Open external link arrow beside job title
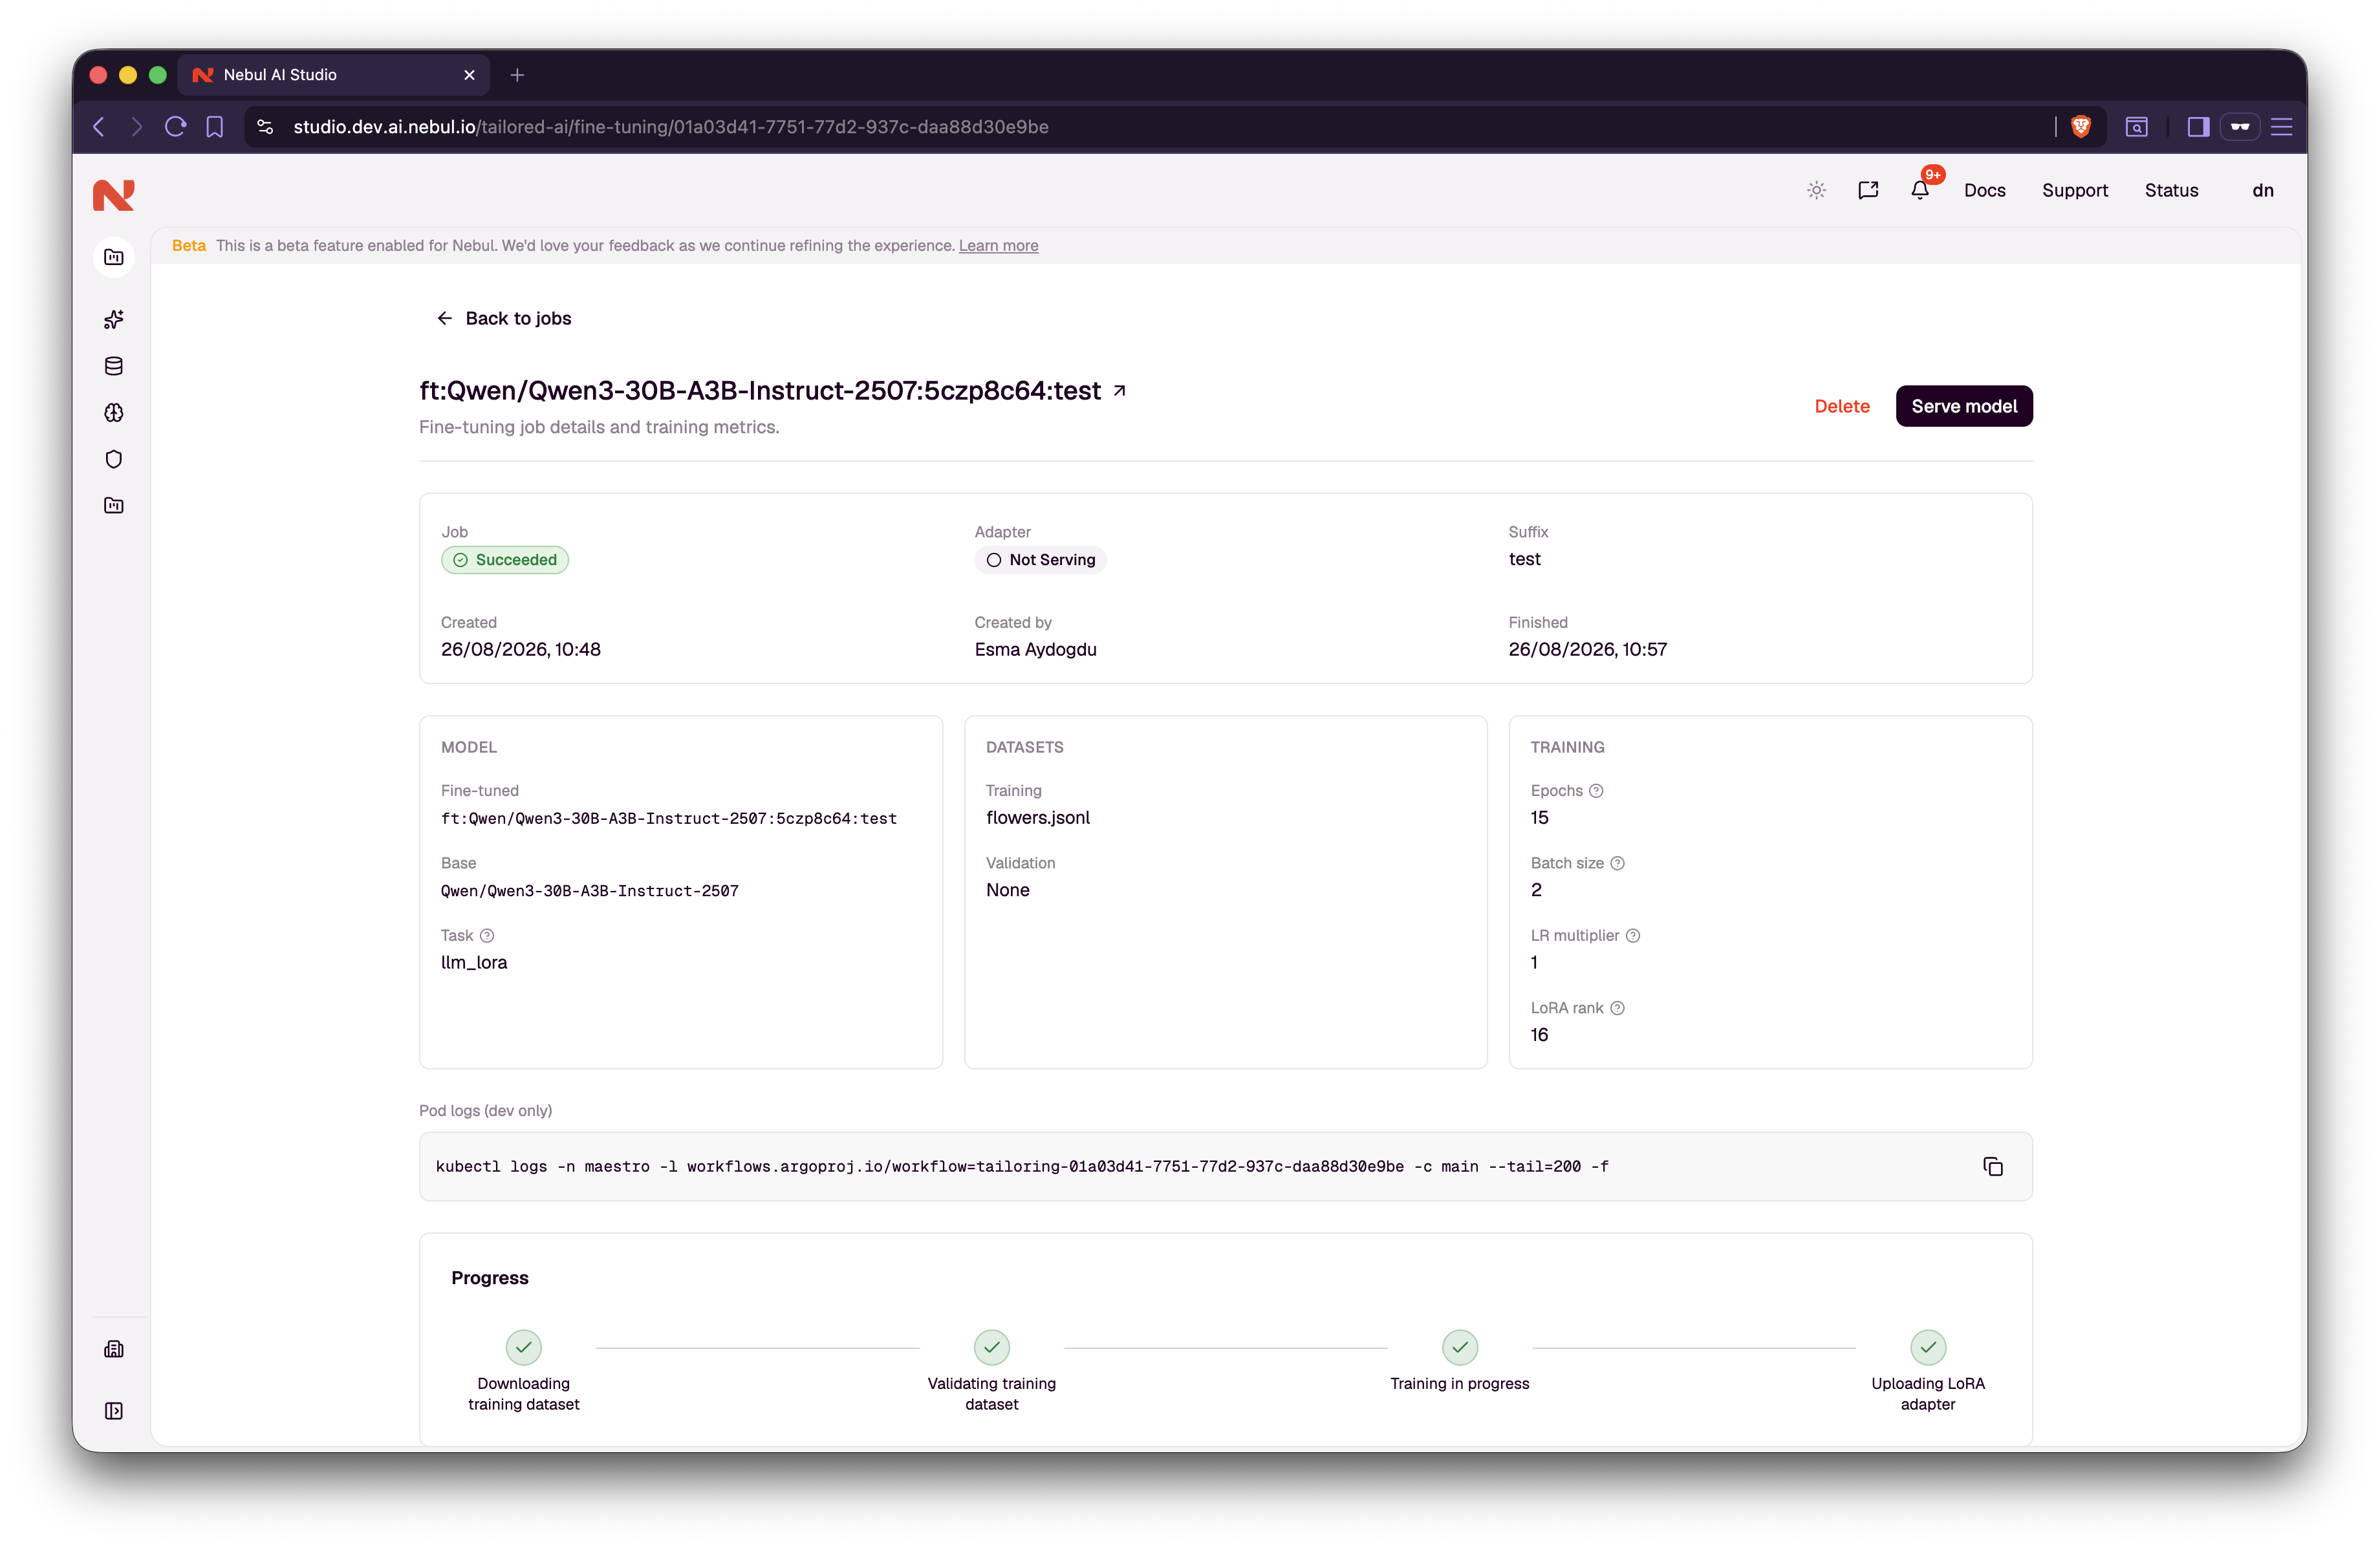Screen dimensions: 2380x1548 [x=1120, y=391]
